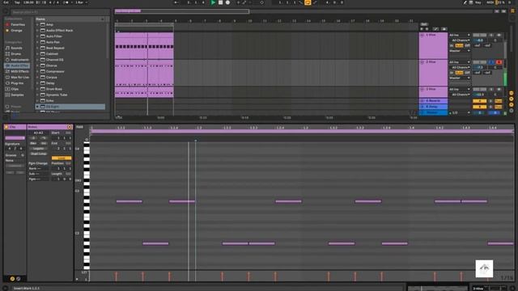Click the clip activator icon in Clip header

tap(6, 127)
